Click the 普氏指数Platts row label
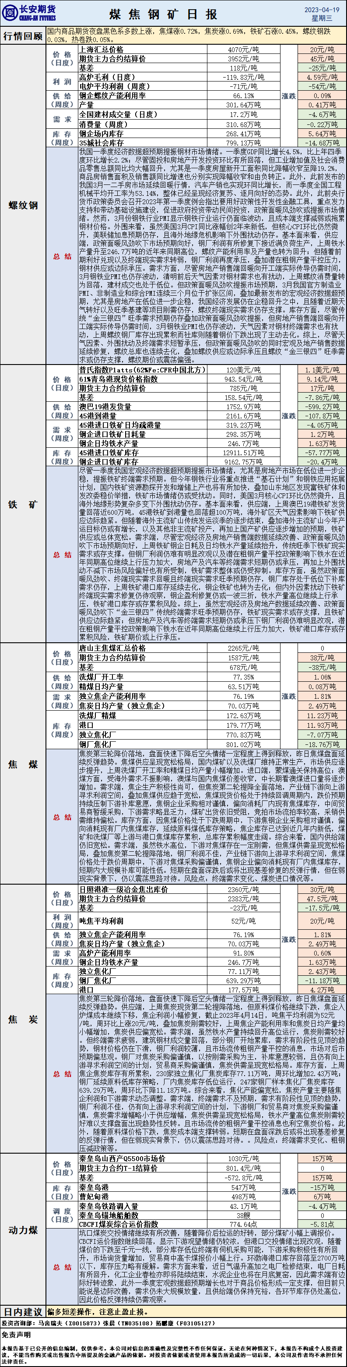Screen dimensions: 347x1367 (141, 369)
